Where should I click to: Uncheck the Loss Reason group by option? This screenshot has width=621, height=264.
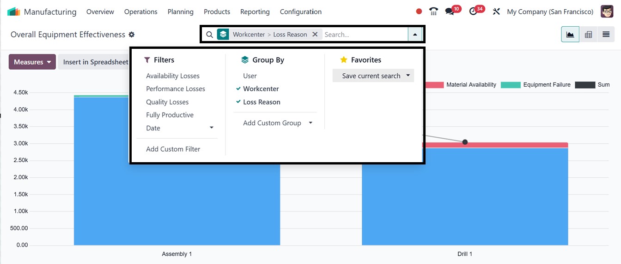click(x=262, y=102)
